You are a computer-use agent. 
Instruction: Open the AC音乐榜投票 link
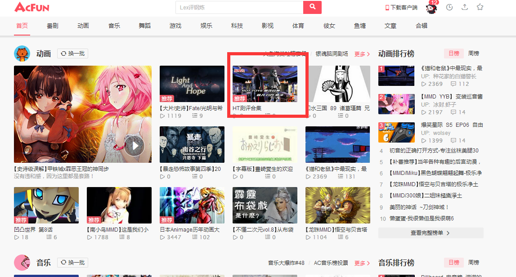[331, 263]
